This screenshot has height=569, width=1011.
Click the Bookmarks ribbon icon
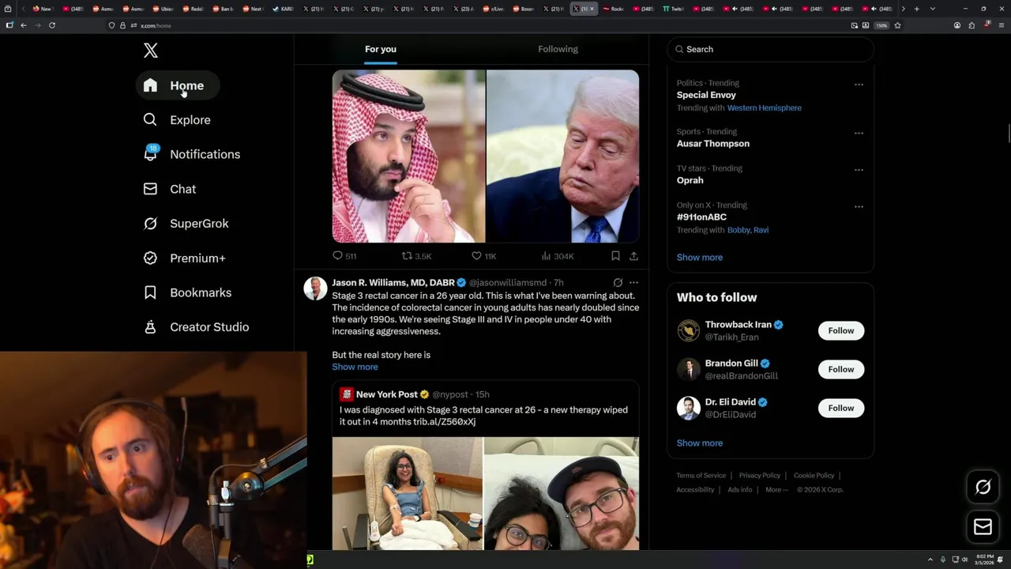click(x=150, y=292)
